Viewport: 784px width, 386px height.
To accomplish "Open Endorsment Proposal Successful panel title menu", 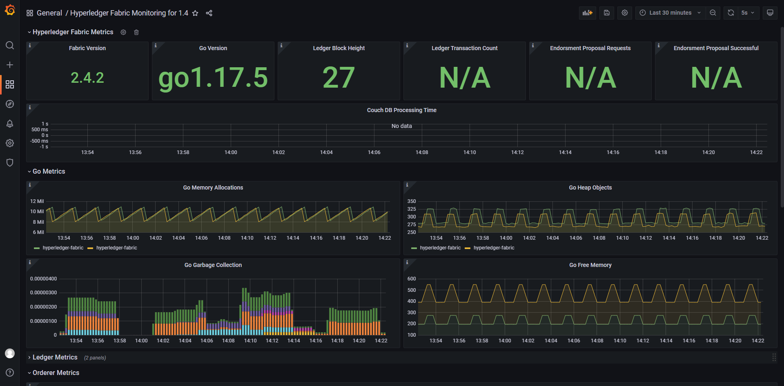I will point(716,48).
